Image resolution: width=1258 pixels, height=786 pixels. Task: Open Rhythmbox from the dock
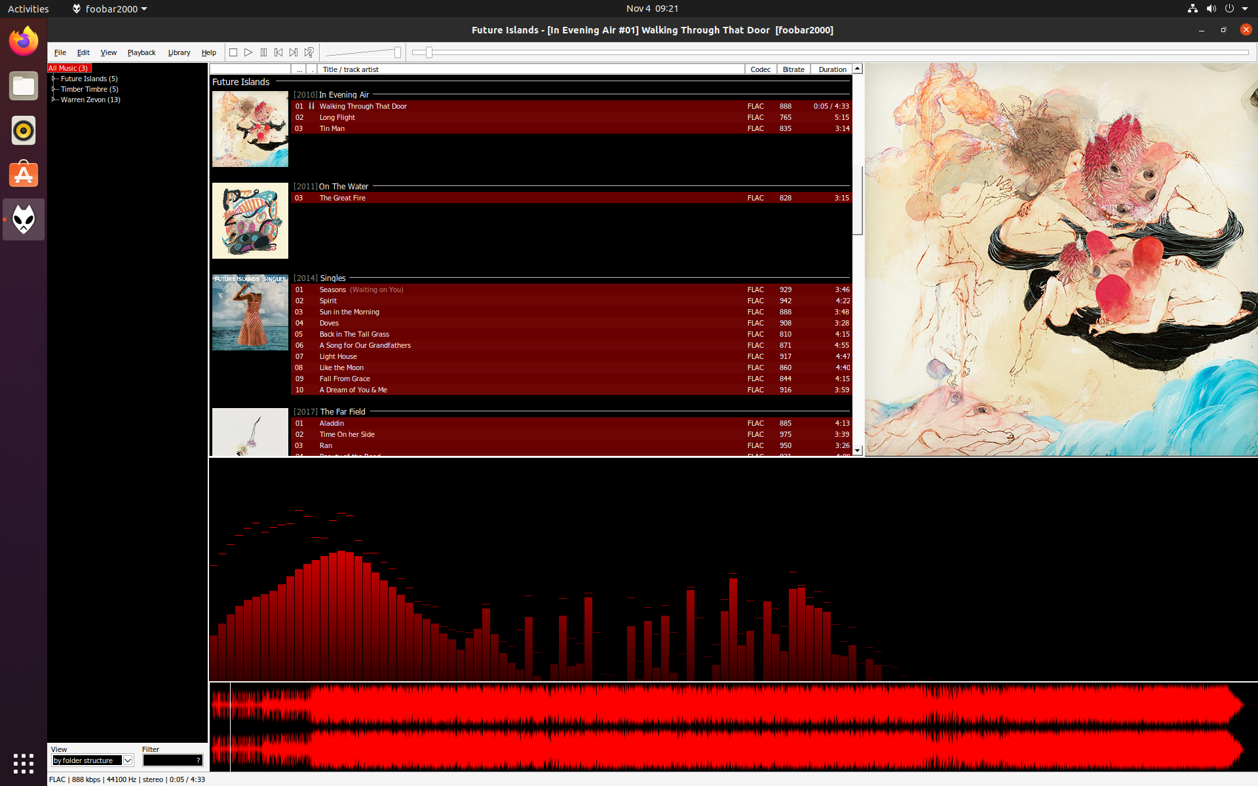(24, 130)
